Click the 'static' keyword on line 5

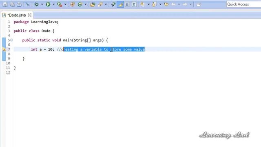pyautogui.click(x=44, y=40)
